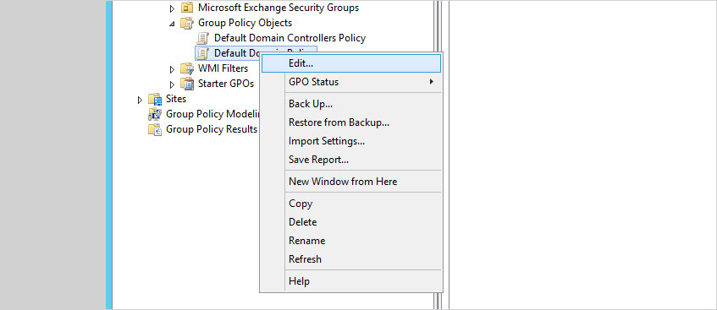This screenshot has width=717, height=310.
Task: Click Default Domain Controllers Policy scroll icon
Action: 203,38
